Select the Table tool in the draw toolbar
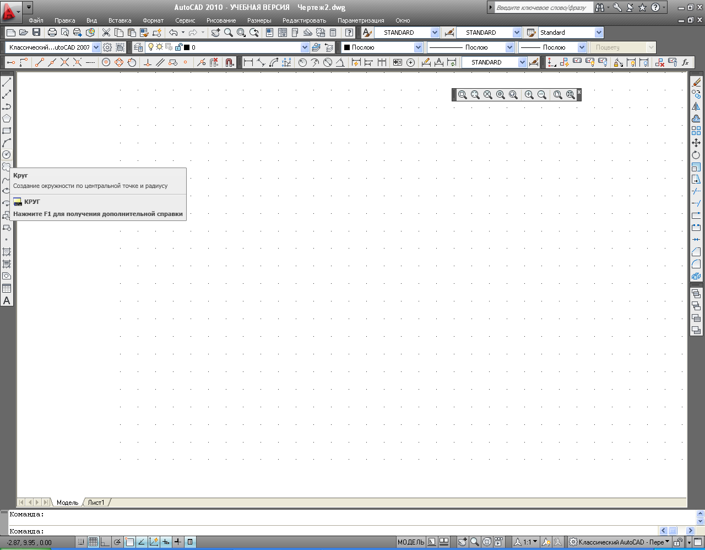Image resolution: width=705 pixels, height=550 pixels. pos(7,288)
